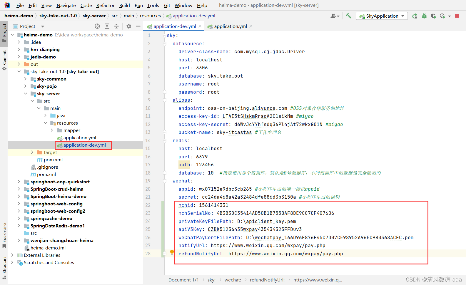466x285 pixels.
Task: Open Project panel settings gear
Action: point(129,26)
